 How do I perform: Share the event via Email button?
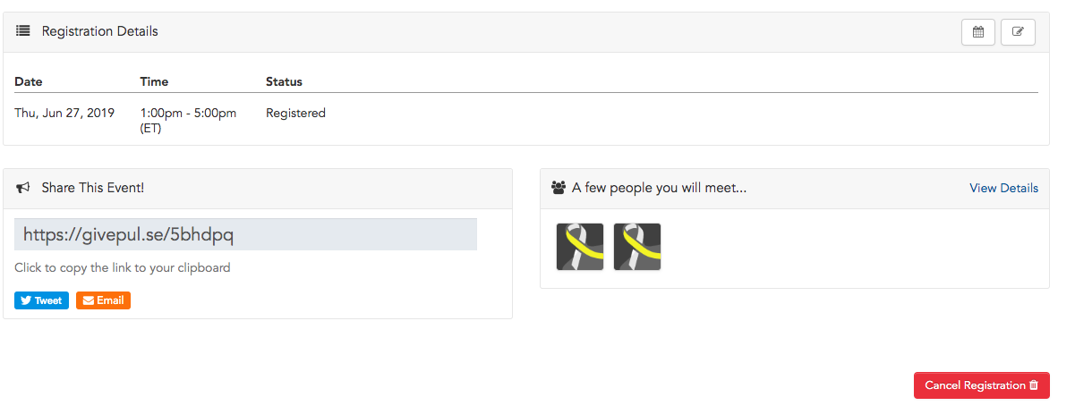103,300
